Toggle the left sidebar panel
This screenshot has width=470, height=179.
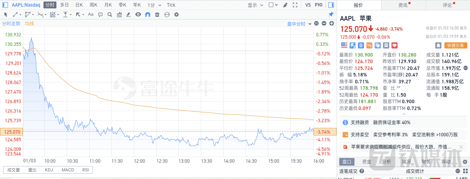(x=5, y=5)
